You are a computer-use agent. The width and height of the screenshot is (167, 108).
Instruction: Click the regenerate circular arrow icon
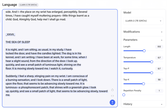112,90
